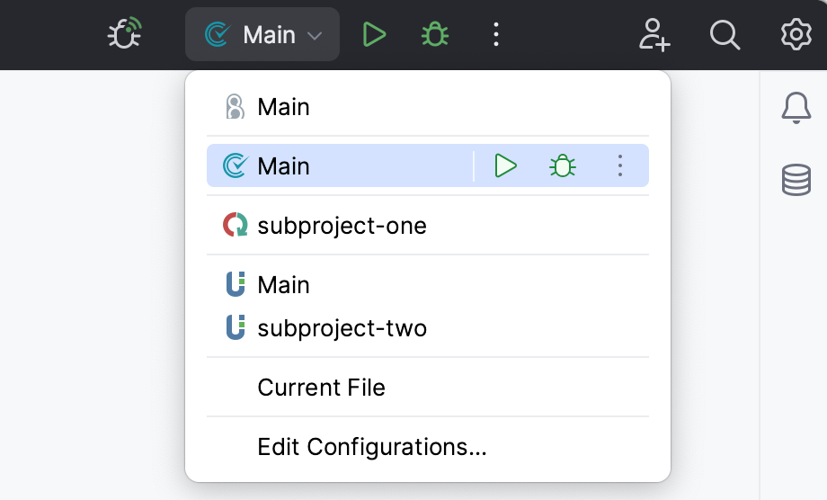Open more actions for highlighted Main row

pos(619,165)
